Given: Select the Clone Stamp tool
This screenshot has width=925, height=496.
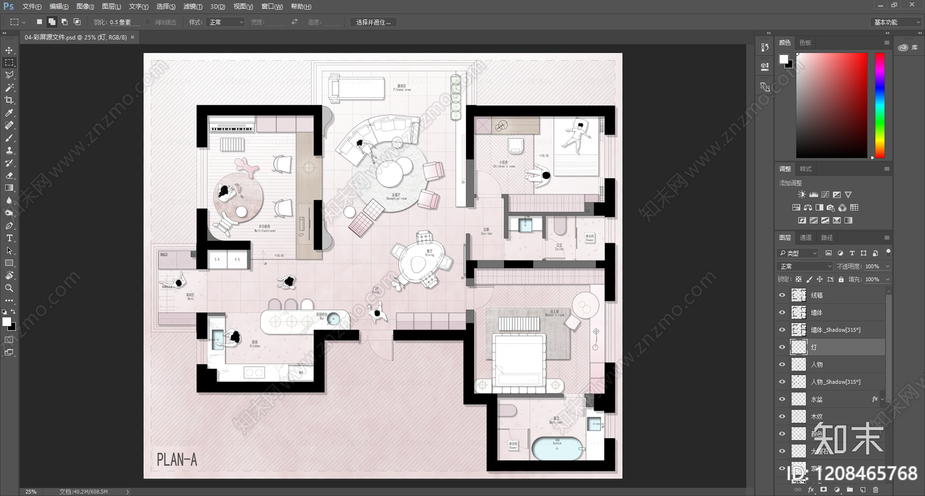Looking at the screenshot, I should 9,151.
